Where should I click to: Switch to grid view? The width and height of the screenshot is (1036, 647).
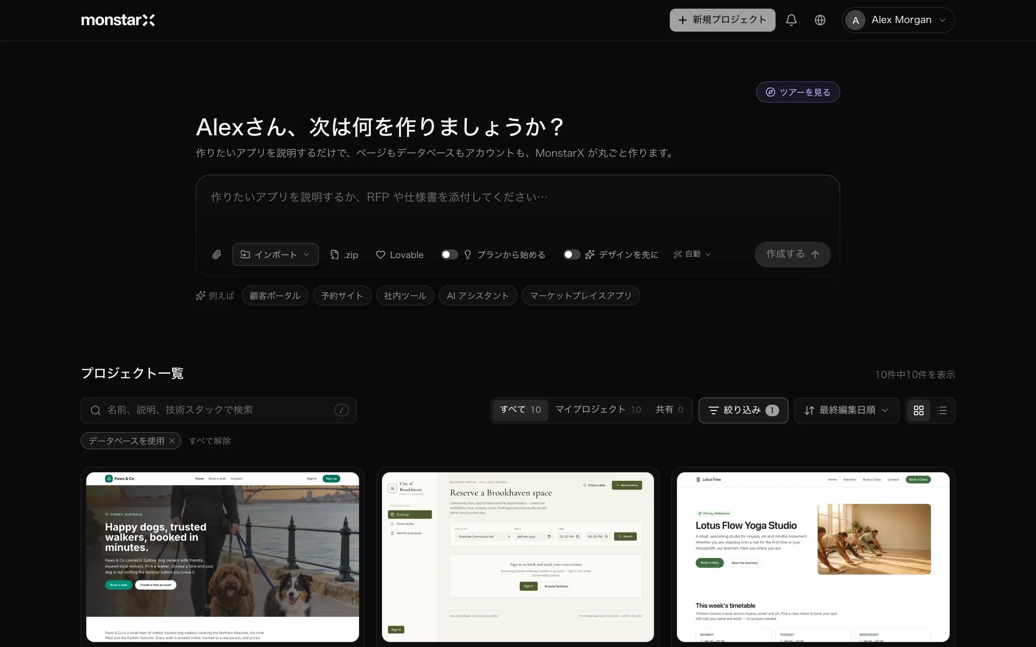point(919,410)
